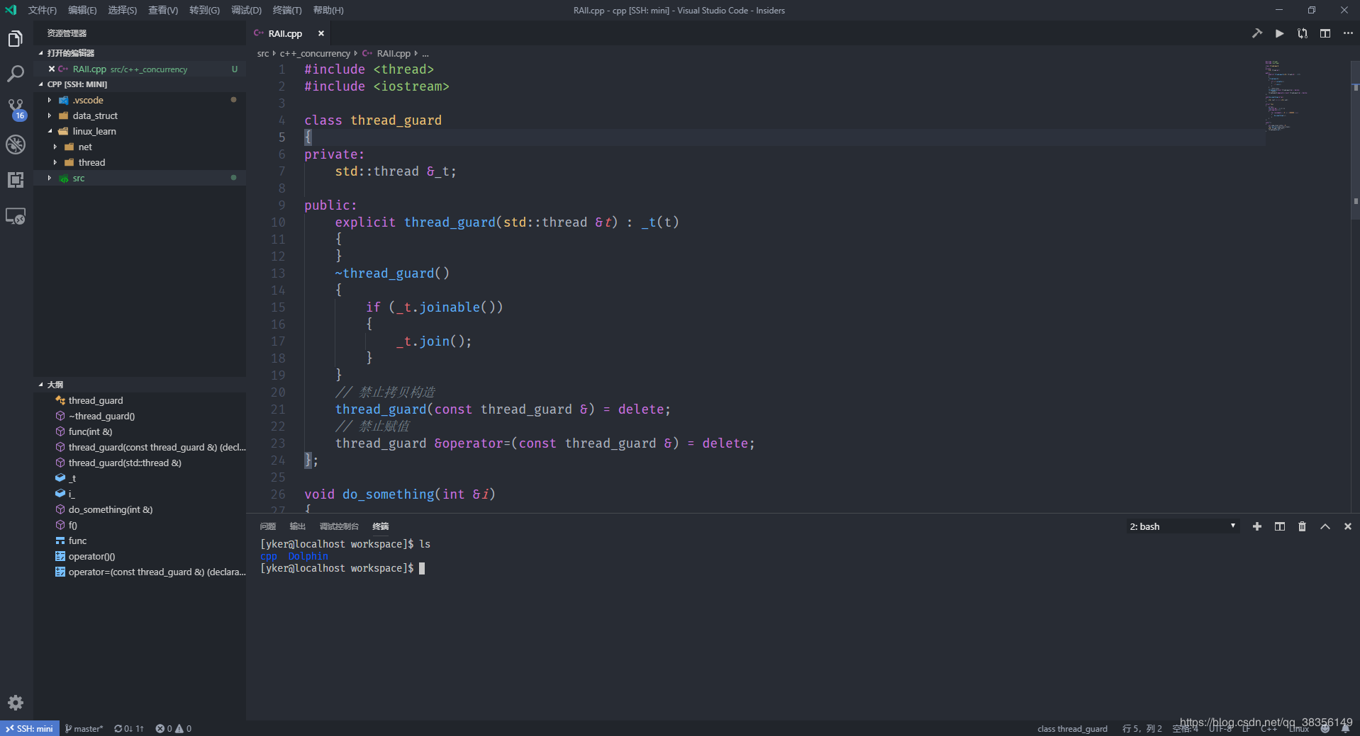
Task: Open the bash terminal selector dropdown
Action: click(x=1182, y=526)
